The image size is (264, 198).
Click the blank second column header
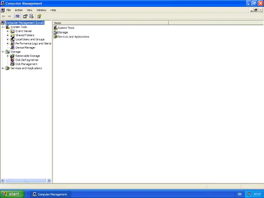[x=216, y=23]
